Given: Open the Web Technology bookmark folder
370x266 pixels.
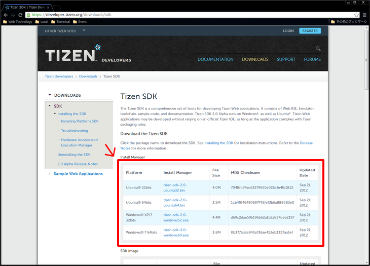Looking at the screenshot, I should (x=18, y=22).
